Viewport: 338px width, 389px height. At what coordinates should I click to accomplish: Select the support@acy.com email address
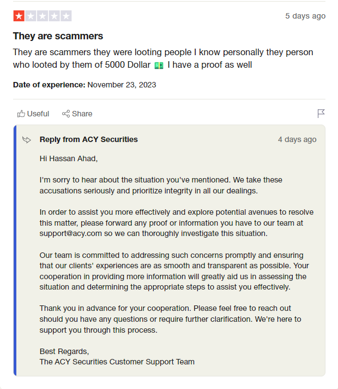pyautogui.click(x=70, y=233)
